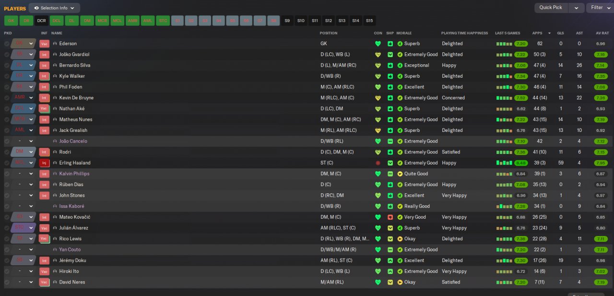
Task: Select the DCR position slot
Action: (x=41, y=21)
